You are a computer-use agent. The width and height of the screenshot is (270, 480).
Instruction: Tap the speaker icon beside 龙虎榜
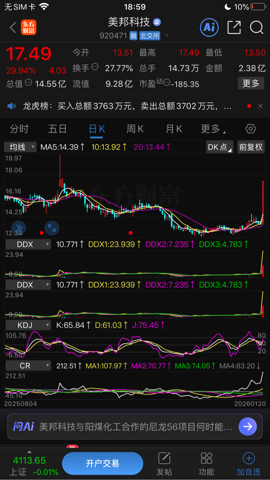pyautogui.click(x=12, y=106)
